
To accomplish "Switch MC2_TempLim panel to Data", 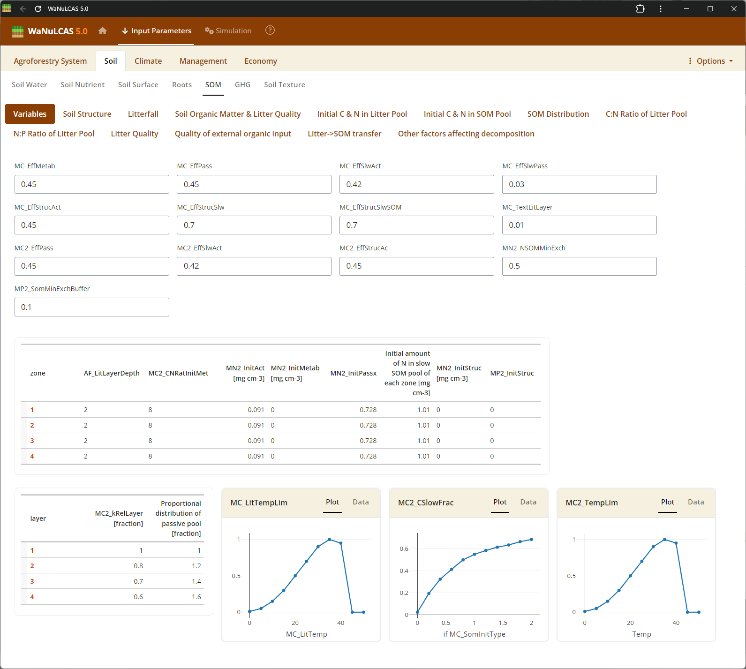I will point(696,502).
